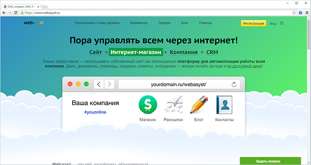This screenshot has width=311, height=165.
Task: Select the highlighted Интернет-магазин option
Action: coord(136,52)
